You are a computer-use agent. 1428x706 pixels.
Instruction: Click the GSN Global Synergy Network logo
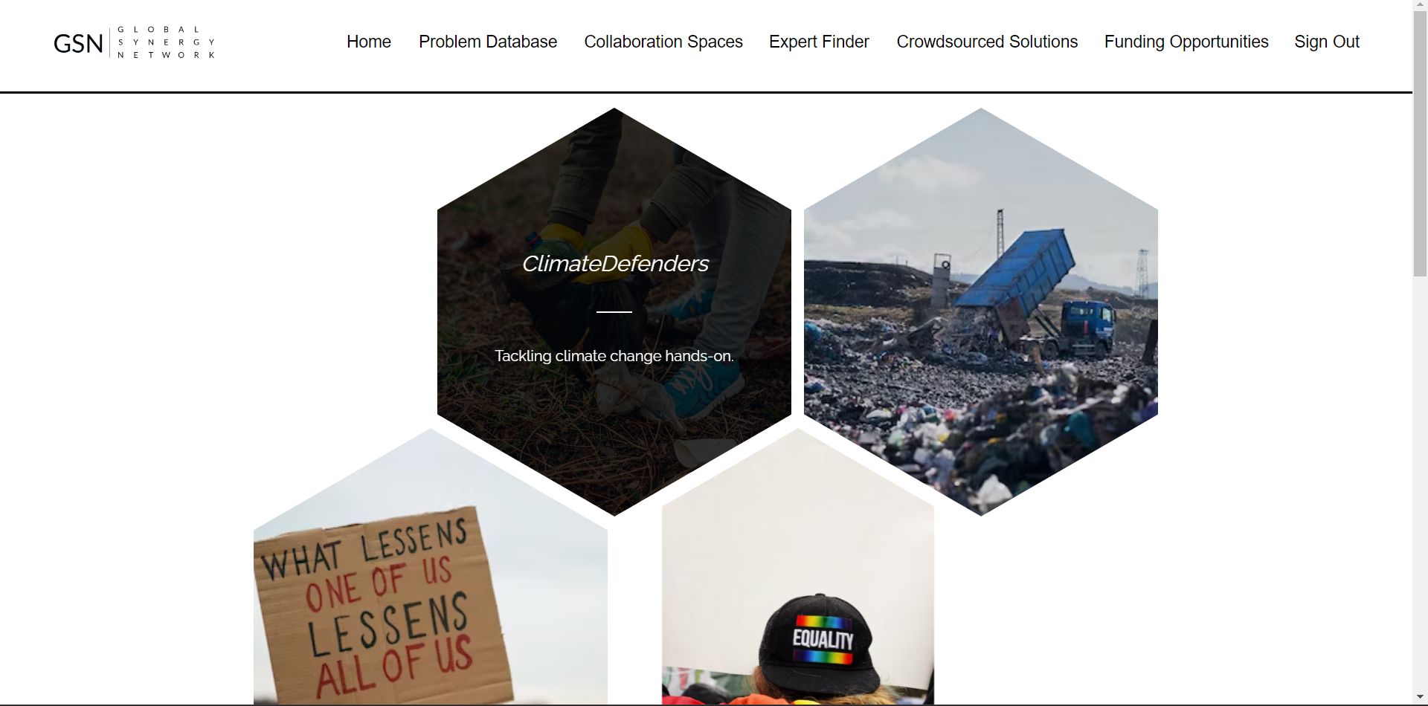(x=135, y=42)
